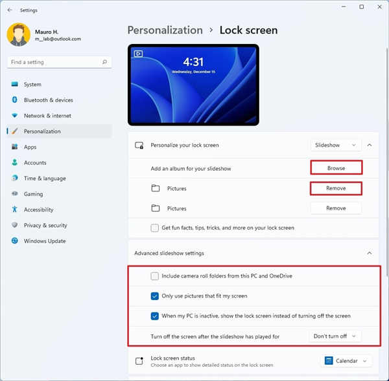Click the System monitor icon in the sidebar
Viewport: 389px width, 381px height.
pyautogui.click(x=15, y=84)
